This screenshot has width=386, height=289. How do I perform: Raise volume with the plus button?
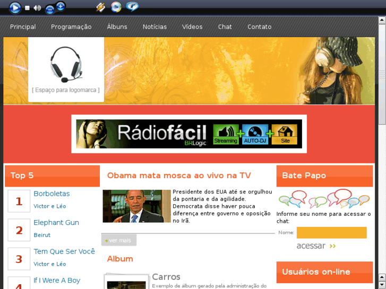pyautogui.click(x=61, y=6)
